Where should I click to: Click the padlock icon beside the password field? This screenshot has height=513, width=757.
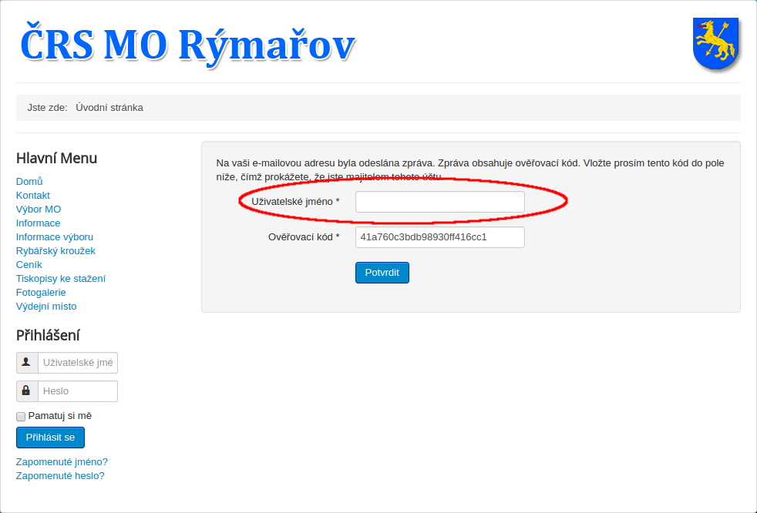[27, 391]
